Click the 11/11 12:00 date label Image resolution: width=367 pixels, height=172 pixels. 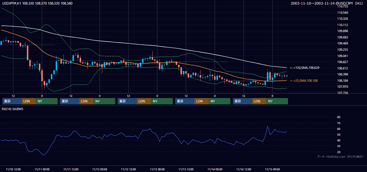tap(71, 169)
